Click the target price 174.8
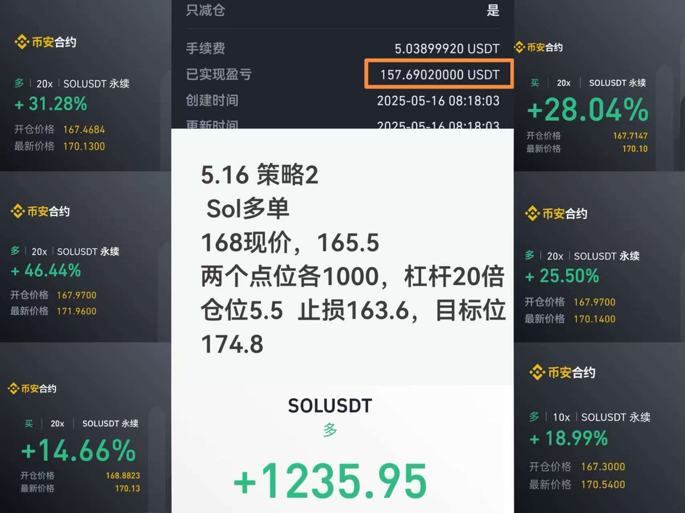Screen dimensions: 685x513 [x=232, y=345]
